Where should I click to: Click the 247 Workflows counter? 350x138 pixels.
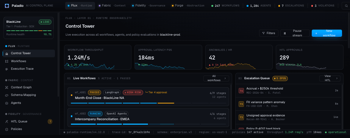pos(225,6)
